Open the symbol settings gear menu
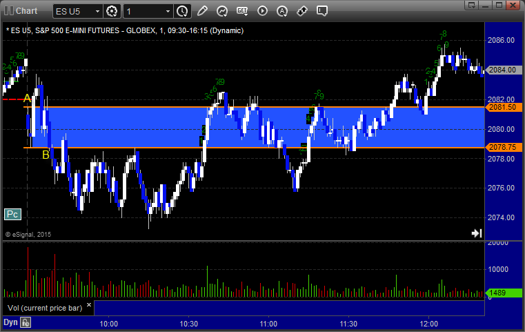Image resolution: width=525 pixels, height=332 pixels. click(x=112, y=11)
